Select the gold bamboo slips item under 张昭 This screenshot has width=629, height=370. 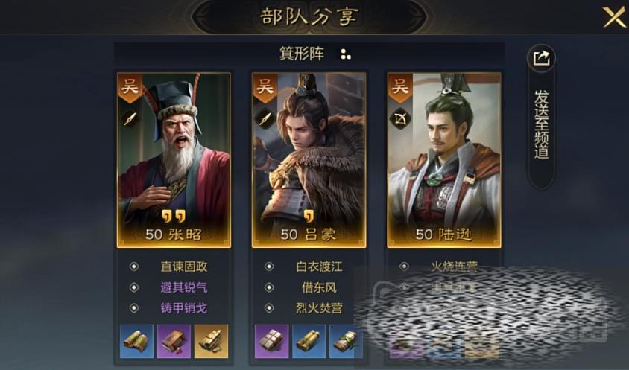(211, 342)
